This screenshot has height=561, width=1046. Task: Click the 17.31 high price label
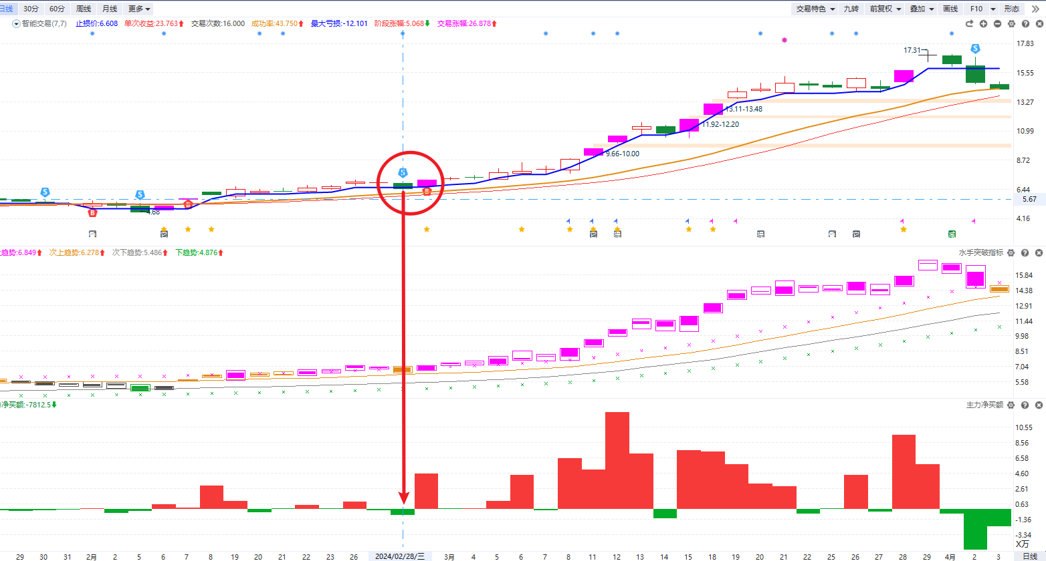(912, 50)
